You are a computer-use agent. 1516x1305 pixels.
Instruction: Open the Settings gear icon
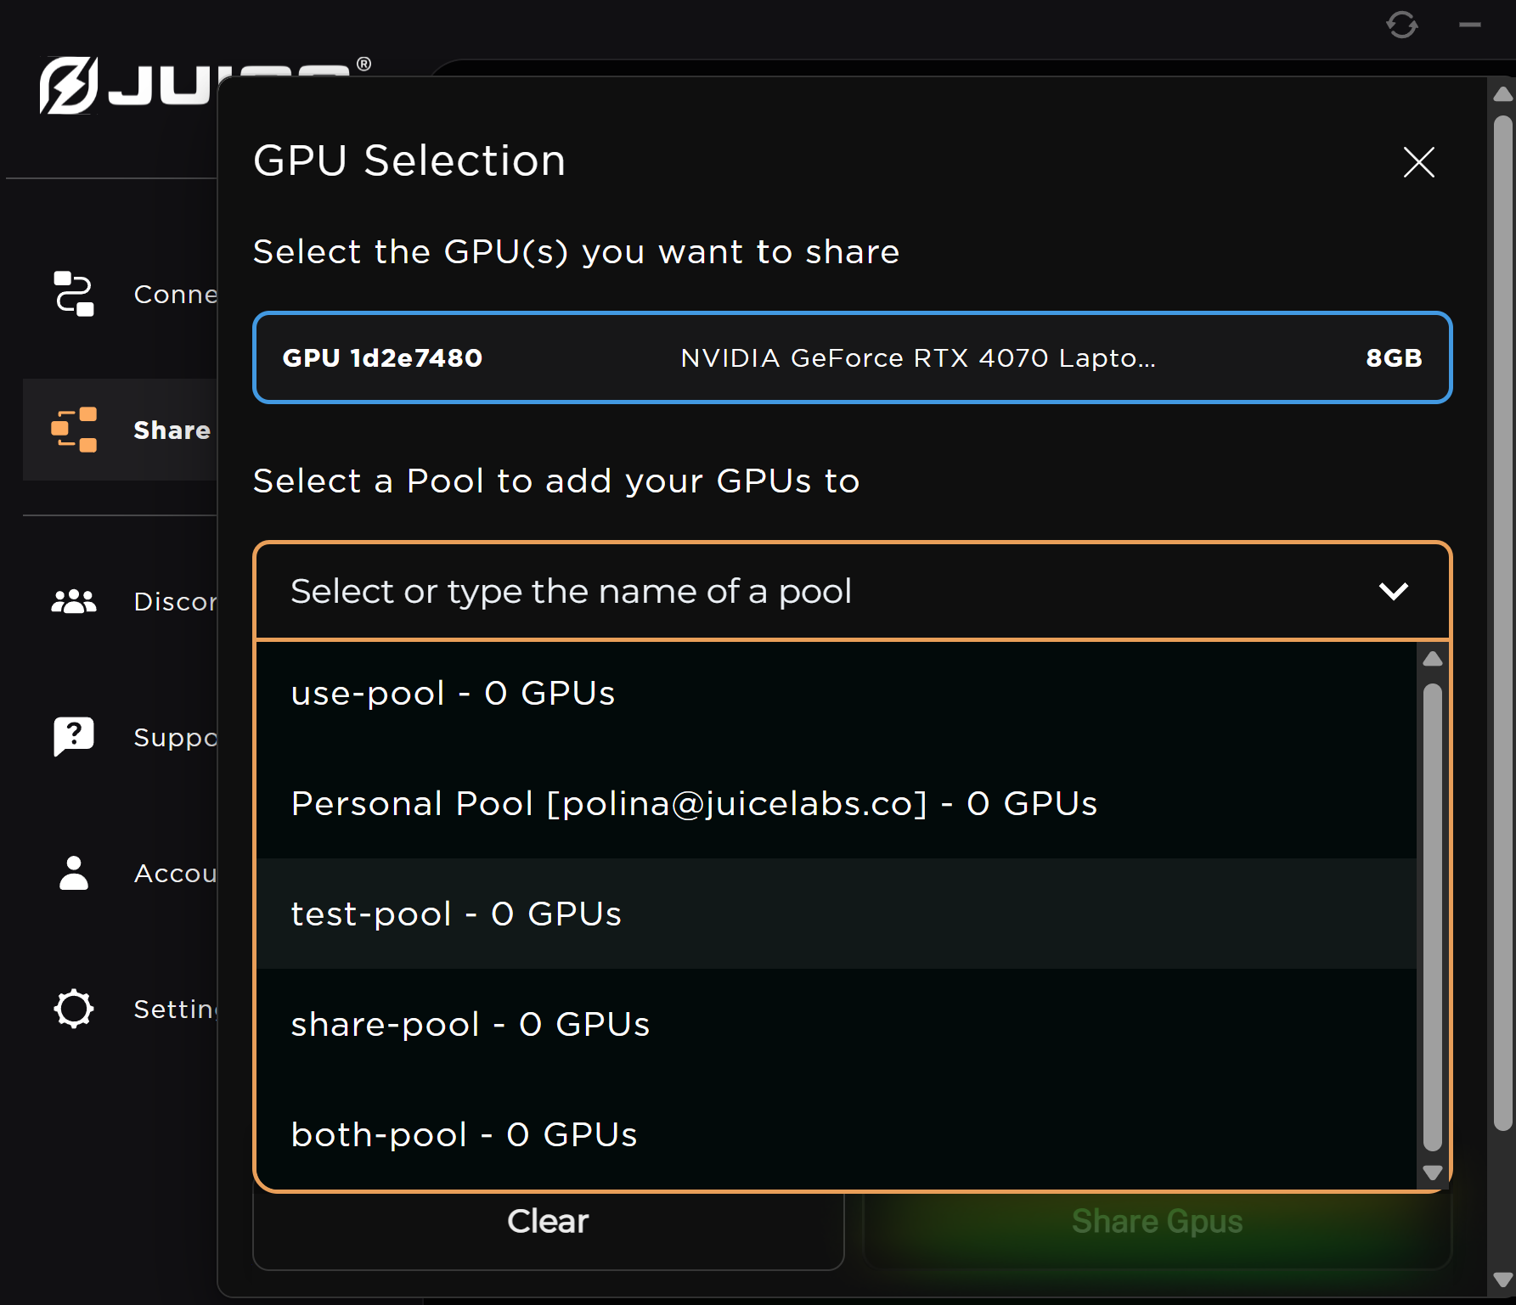74,1009
